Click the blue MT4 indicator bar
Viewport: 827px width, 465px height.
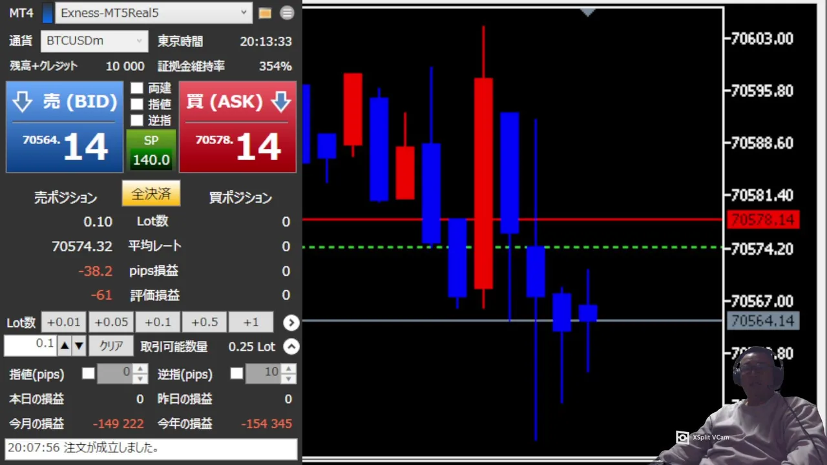click(x=47, y=13)
